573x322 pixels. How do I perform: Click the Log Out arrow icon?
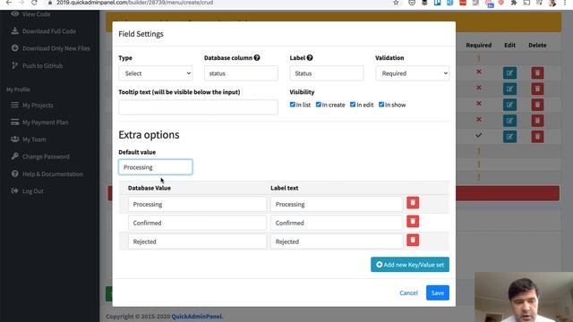tap(14, 191)
